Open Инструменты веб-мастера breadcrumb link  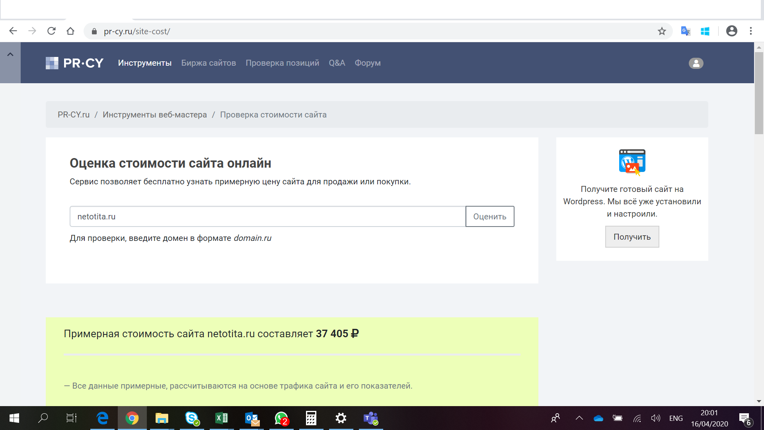coord(155,115)
